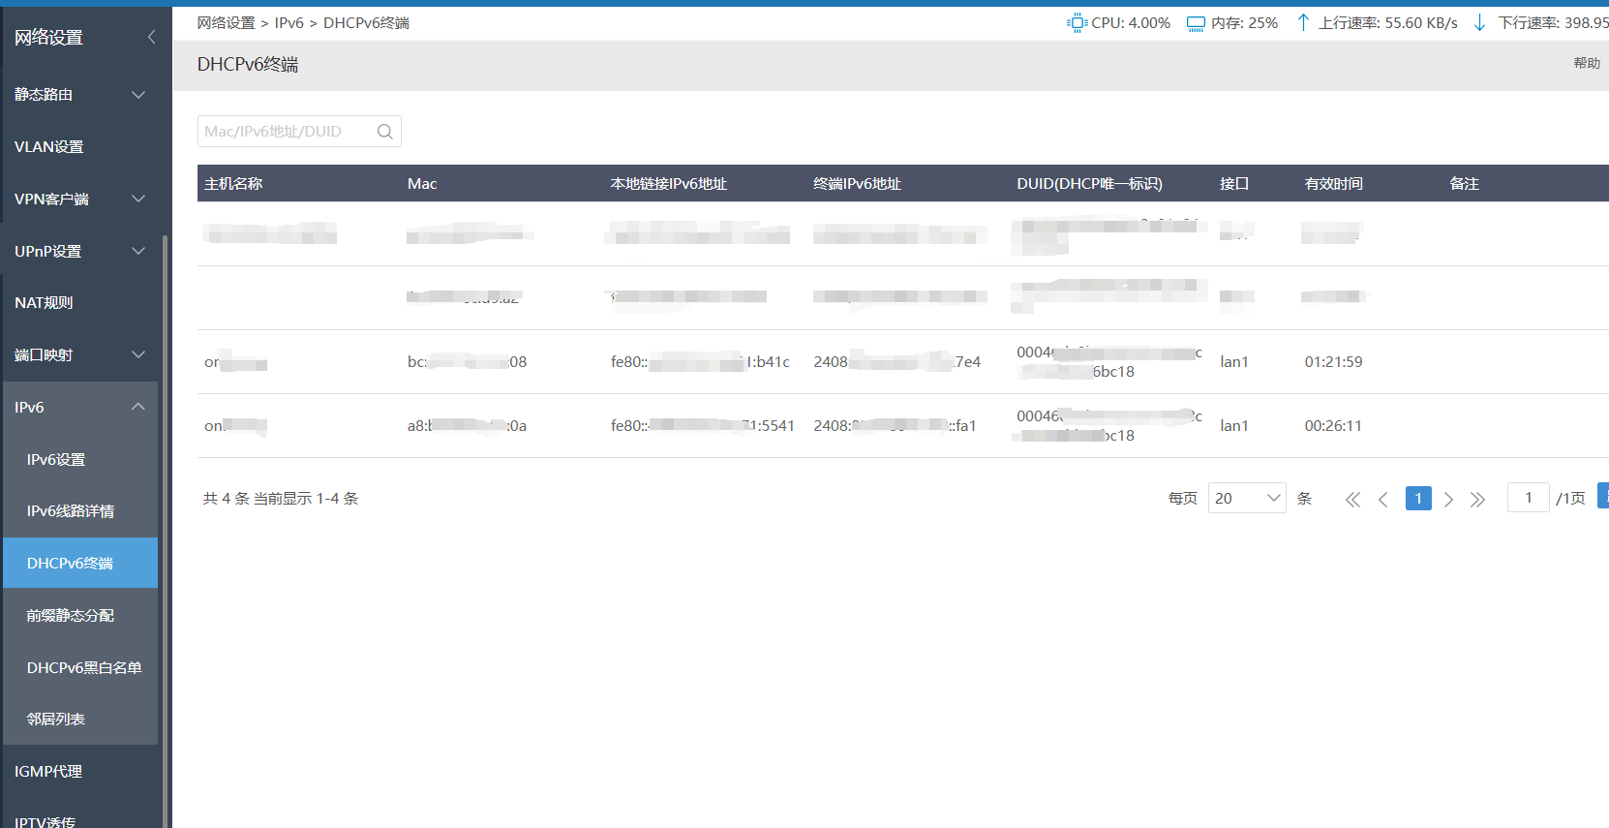Viewport: 1609px width, 828px height.
Task: Click the 帮助 help link
Action: pos(1587,63)
